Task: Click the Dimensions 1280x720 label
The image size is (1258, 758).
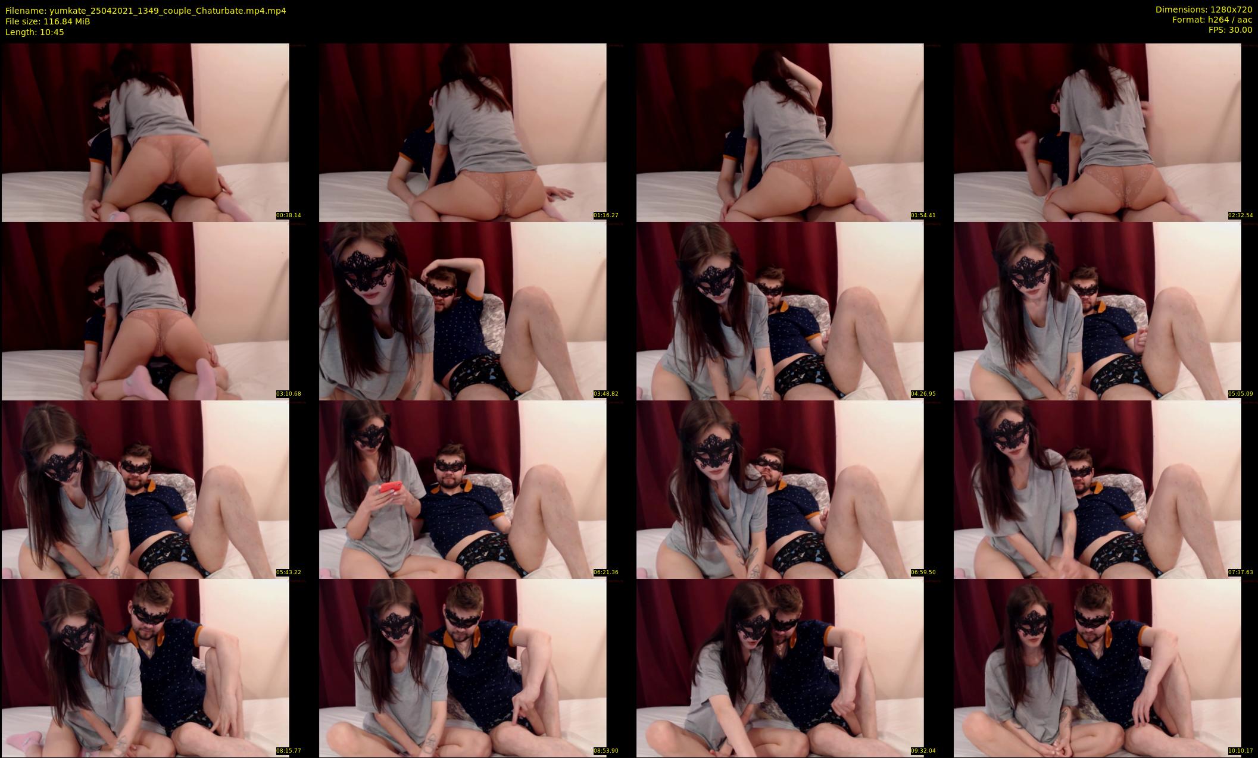Action: coord(1203,10)
